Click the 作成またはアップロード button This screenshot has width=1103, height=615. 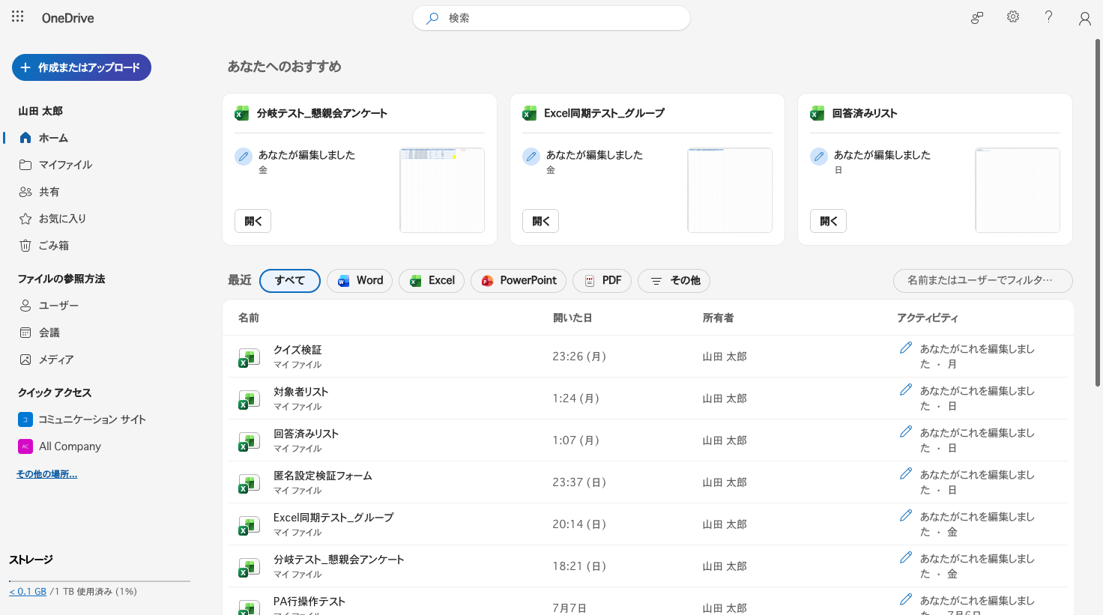pyautogui.click(x=82, y=67)
